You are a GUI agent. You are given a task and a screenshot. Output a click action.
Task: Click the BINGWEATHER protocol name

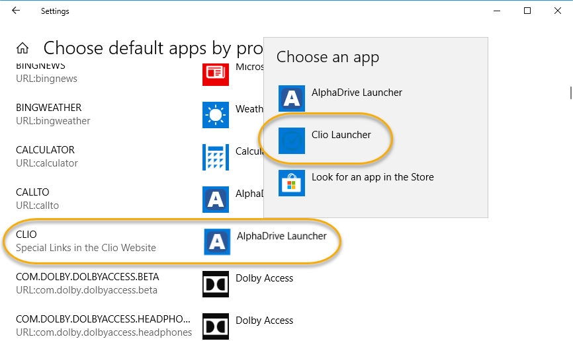48,107
